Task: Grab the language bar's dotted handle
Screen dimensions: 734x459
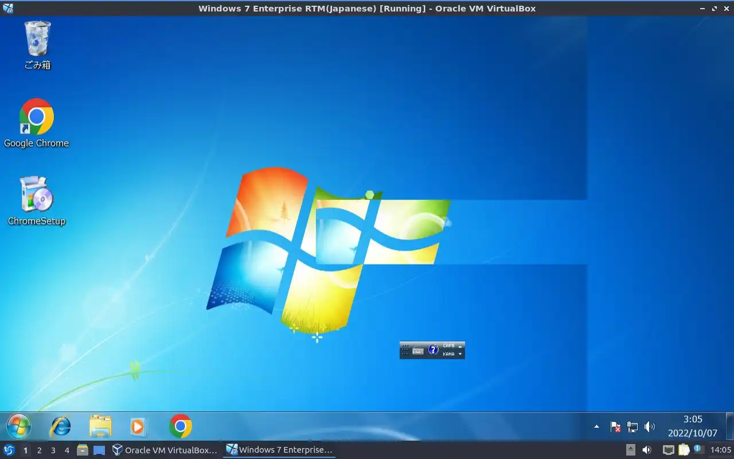Action: point(405,350)
